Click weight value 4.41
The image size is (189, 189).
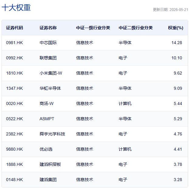coord(178,149)
